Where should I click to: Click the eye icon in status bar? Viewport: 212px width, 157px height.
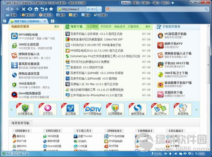pyautogui.click(x=185, y=154)
